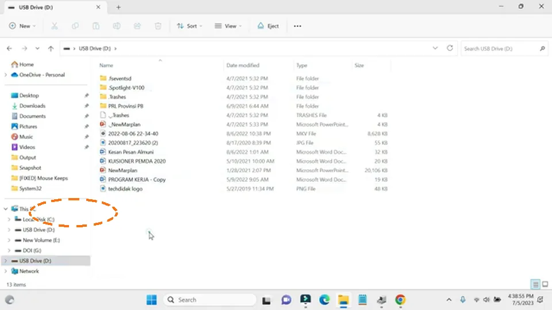
Task: Open the View dropdown menu
Action: pos(228,26)
